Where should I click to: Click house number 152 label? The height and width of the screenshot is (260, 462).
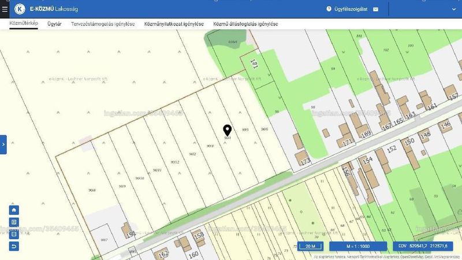[392, 149]
